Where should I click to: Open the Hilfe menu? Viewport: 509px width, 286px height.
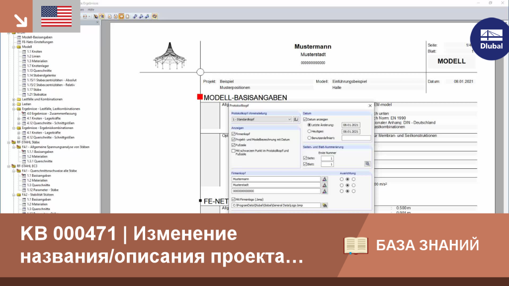click(91, 10)
